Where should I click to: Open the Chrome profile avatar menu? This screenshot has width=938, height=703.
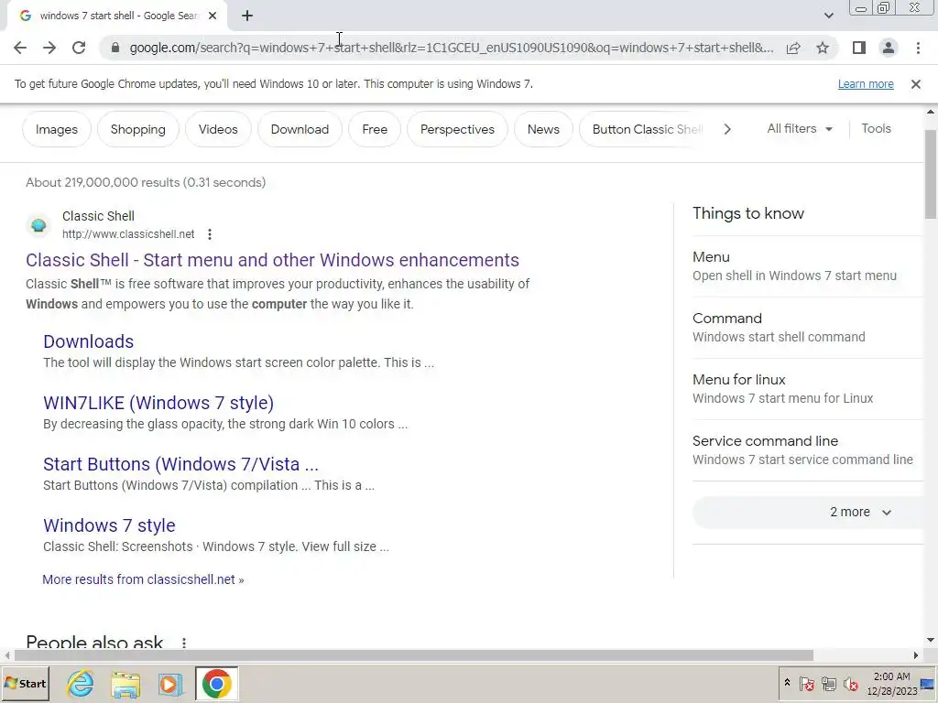889,48
